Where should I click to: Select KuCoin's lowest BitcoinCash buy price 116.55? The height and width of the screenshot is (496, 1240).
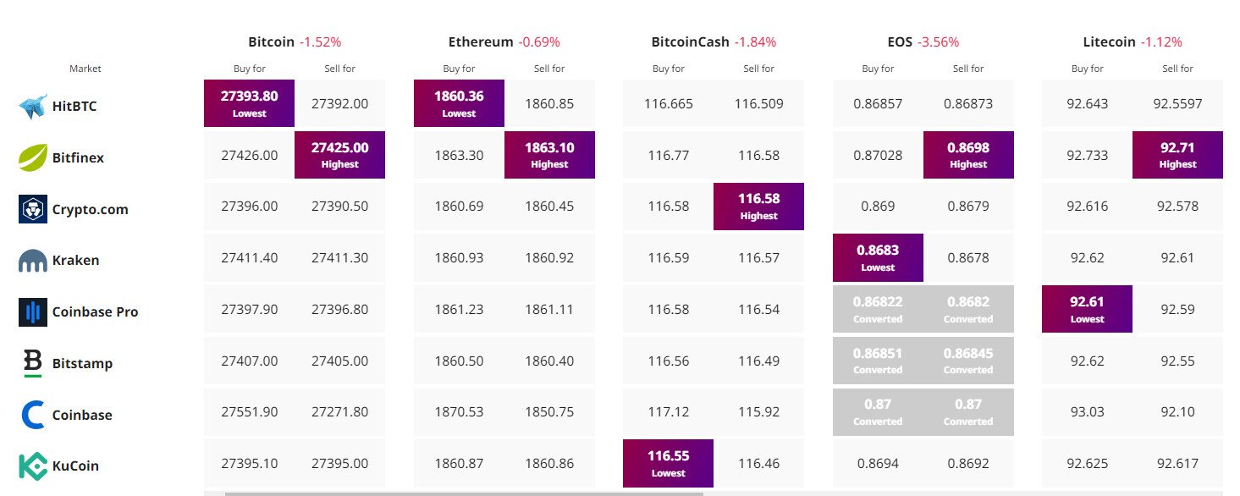tap(668, 463)
